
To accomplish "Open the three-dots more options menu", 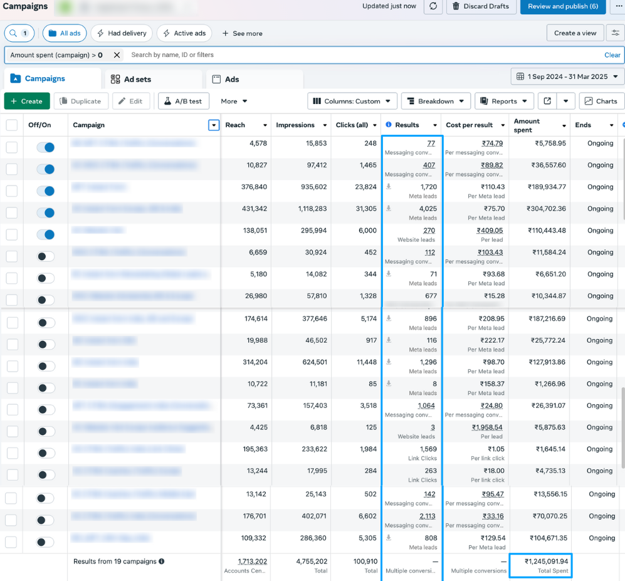I will (617, 6).
